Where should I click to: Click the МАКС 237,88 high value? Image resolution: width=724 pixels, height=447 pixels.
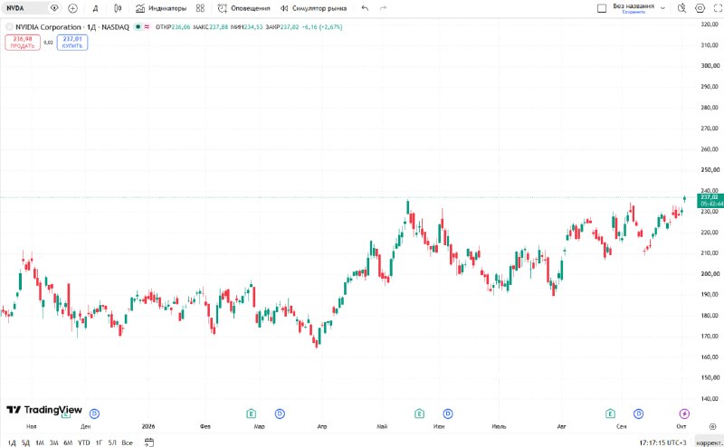(210, 27)
